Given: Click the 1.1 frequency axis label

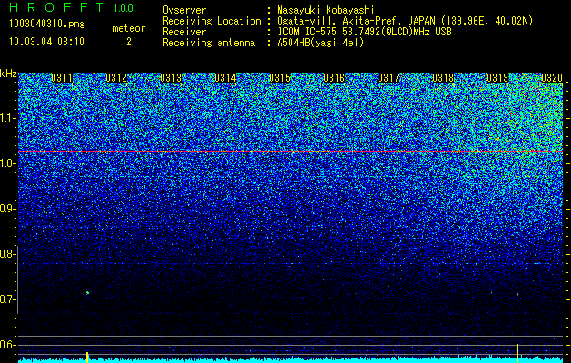Looking at the screenshot, I should [x=8, y=118].
